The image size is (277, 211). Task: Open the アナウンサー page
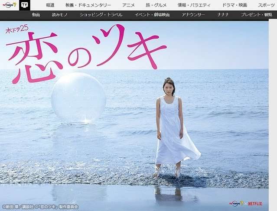(x=193, y=15)
